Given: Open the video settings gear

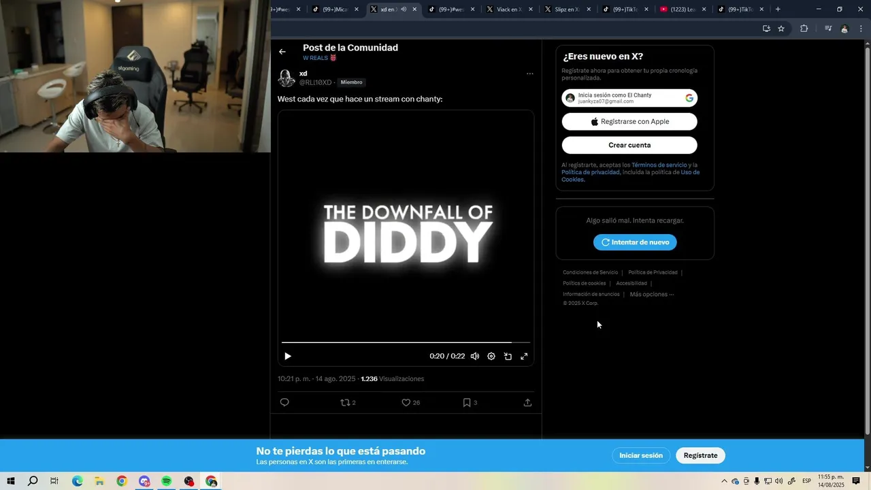Looking at the screenshot, I should (491, 356).
